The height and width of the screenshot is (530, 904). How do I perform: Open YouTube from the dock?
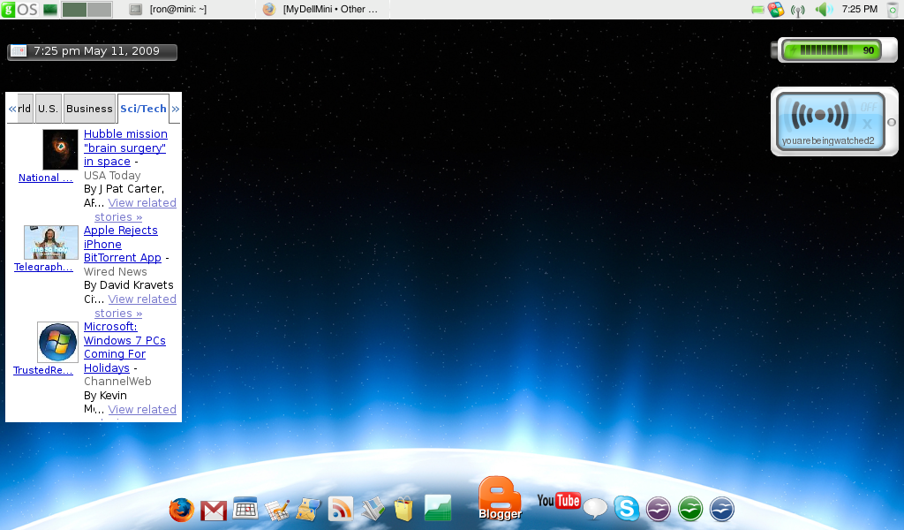click(x=559, y=501)
